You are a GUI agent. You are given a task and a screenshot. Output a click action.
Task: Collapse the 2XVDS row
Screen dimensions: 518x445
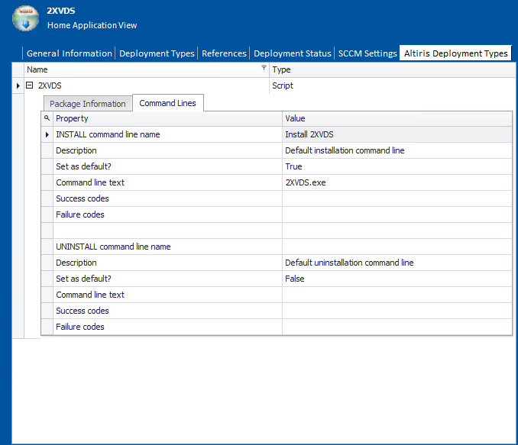[x=30, y=85]
